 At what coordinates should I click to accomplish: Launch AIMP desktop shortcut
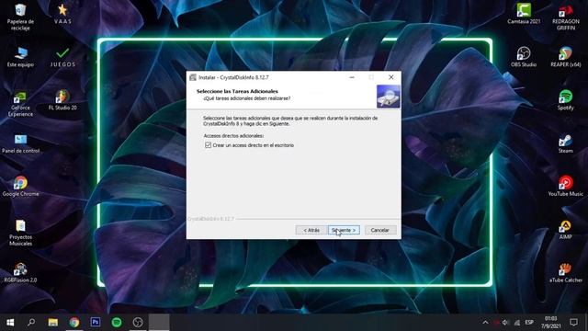(566, 230)
